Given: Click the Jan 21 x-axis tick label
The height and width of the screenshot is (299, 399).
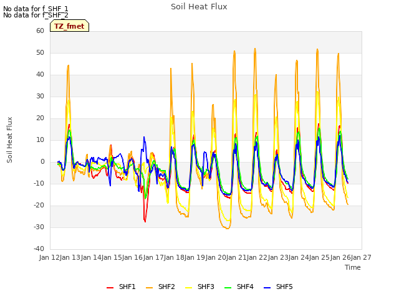Looking at the screenshot, I should pos(236,257).
